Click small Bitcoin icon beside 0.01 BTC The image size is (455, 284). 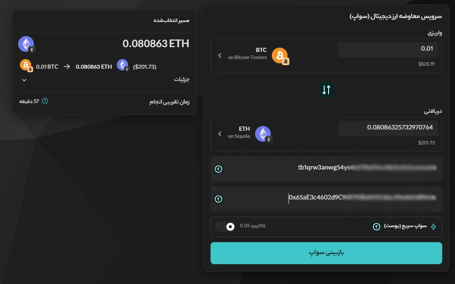tap(26, 65)
